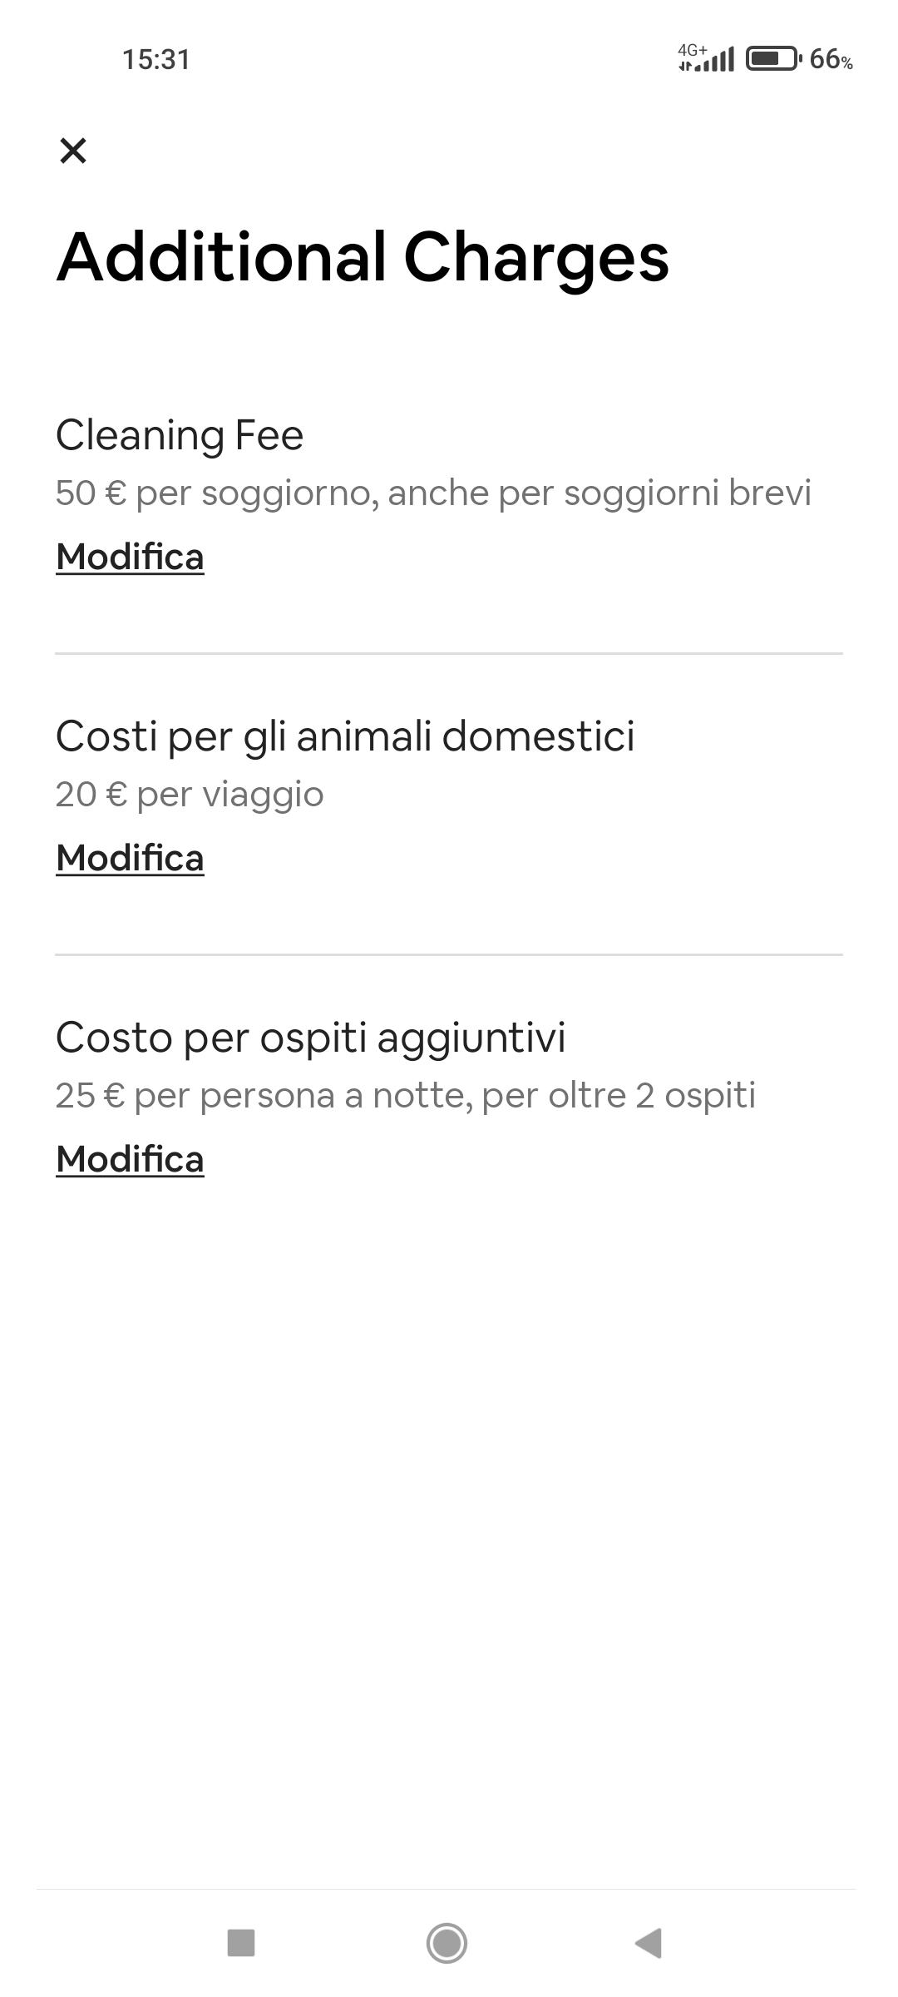Viewport: 898px width, 1997px height.
Task: Select the Cleaning Fee title
Action: coord(180,435)
